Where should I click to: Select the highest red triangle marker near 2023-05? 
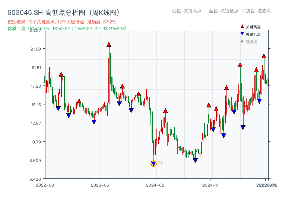pyautogui.click(x=108, y=44)
